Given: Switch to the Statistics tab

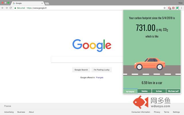Looking at the screenshot, I should pos(144,91).
